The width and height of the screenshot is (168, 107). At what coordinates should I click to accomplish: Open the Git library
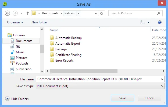click(x=18, y=47)
